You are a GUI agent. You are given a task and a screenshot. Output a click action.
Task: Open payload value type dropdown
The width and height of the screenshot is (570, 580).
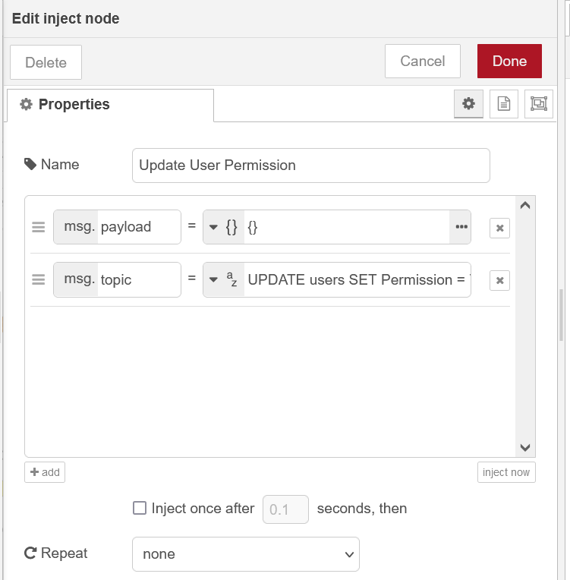[x=224, y=227]
